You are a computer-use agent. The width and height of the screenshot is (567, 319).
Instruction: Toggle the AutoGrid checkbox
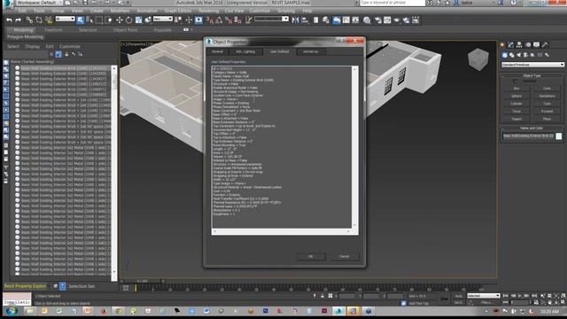515,82
